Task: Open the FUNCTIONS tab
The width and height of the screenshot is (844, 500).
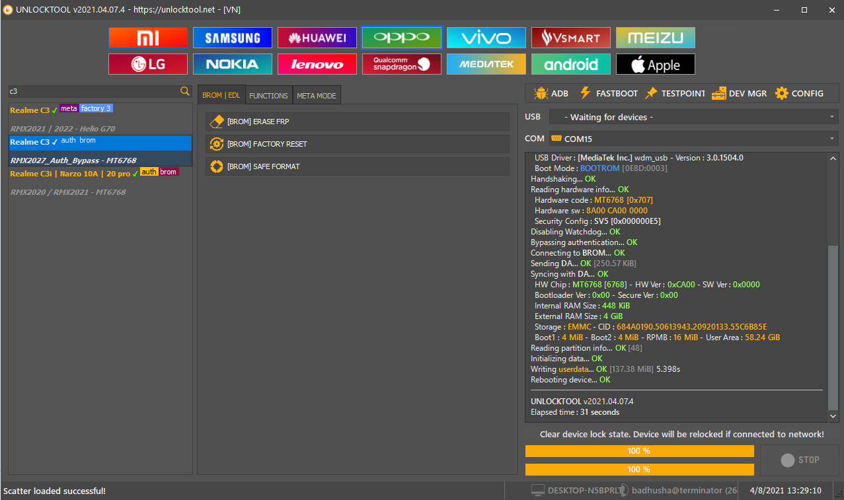Action: [268, 96]
